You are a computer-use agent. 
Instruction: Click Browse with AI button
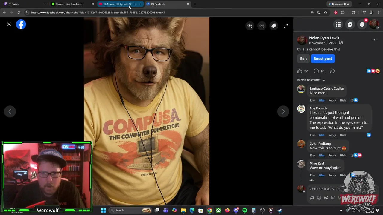[x=339, y=4]
